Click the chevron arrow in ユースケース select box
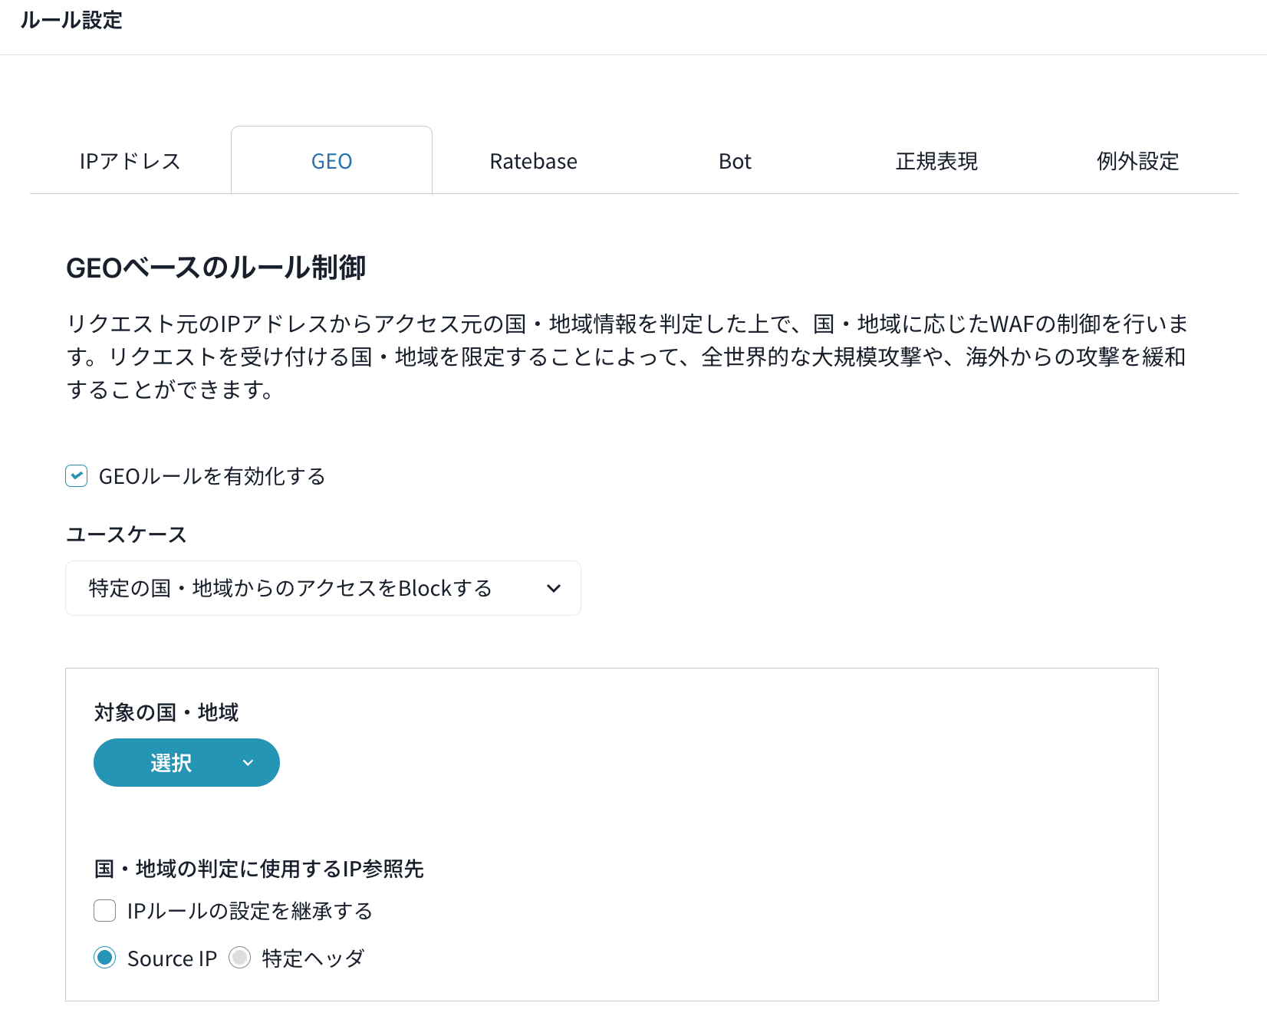Image resolution: width=1267 pixels, height=1029 pixels. [554, 588]
